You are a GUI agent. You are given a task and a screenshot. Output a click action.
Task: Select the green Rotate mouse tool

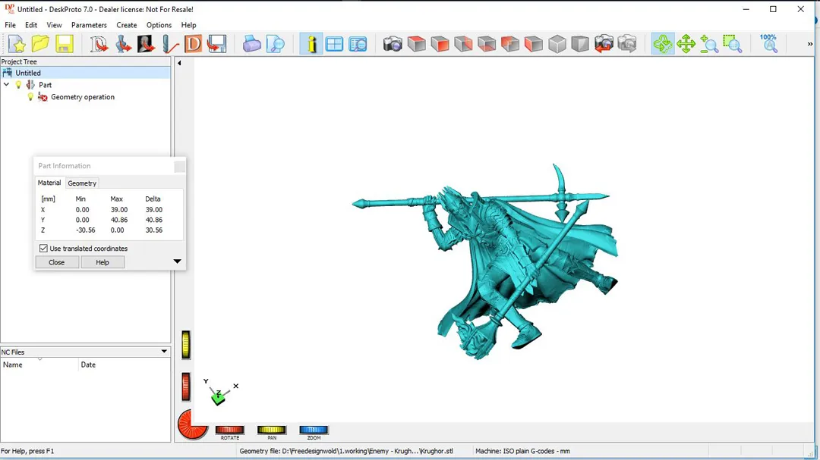[663, 44]
